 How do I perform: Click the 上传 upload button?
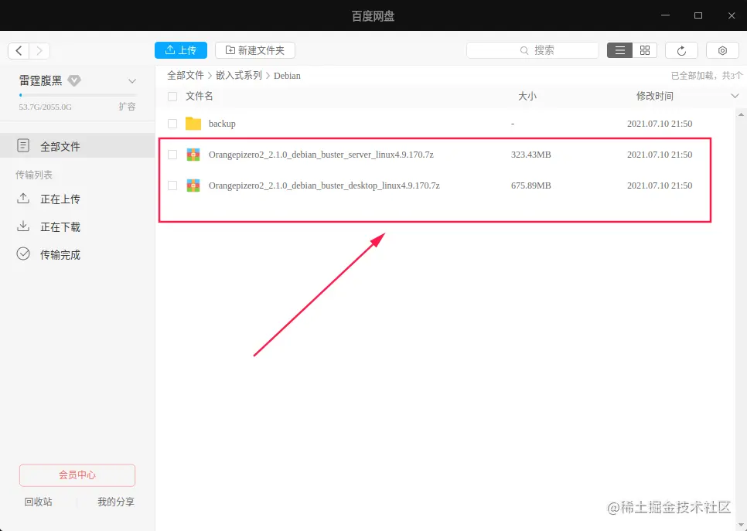pos(180,50)
